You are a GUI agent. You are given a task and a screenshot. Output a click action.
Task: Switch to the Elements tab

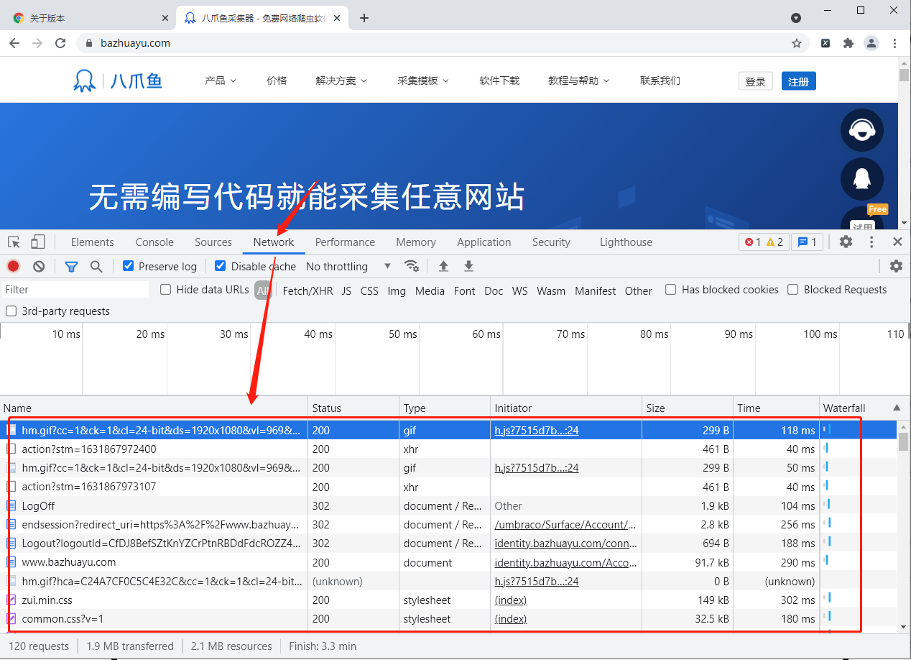point(92,242)
